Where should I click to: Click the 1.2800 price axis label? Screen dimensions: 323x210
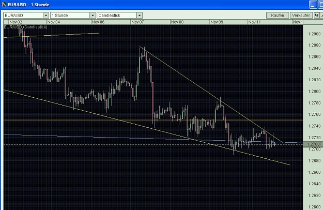(314, 92)
